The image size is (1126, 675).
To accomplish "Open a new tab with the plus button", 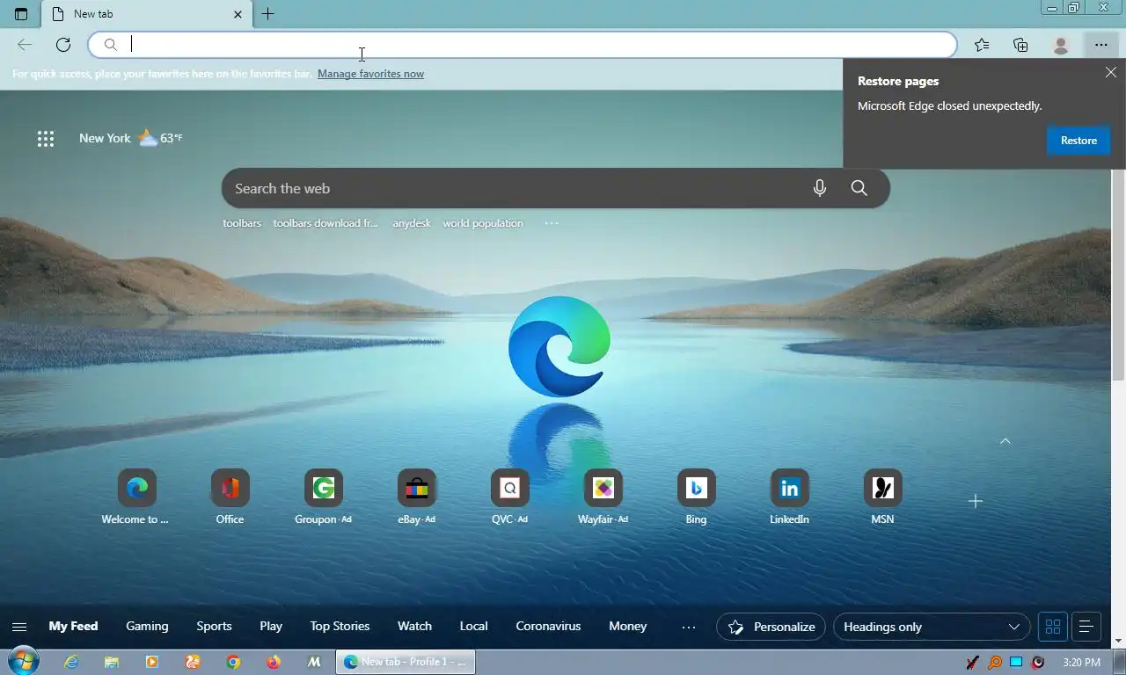I will (x=268, y=14).
